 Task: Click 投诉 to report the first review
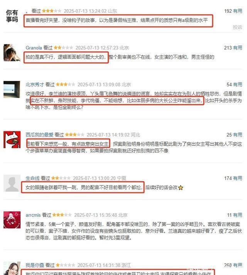coord(237,27)
